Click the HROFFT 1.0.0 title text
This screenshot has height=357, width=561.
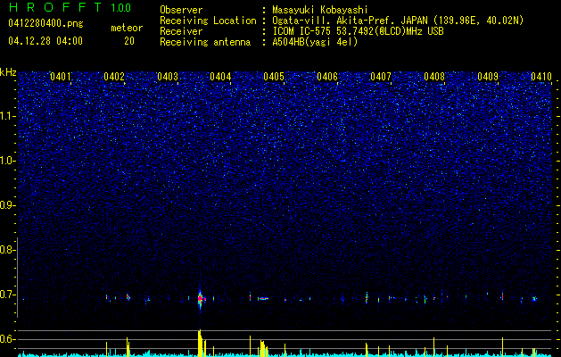(x=70, y=7)
